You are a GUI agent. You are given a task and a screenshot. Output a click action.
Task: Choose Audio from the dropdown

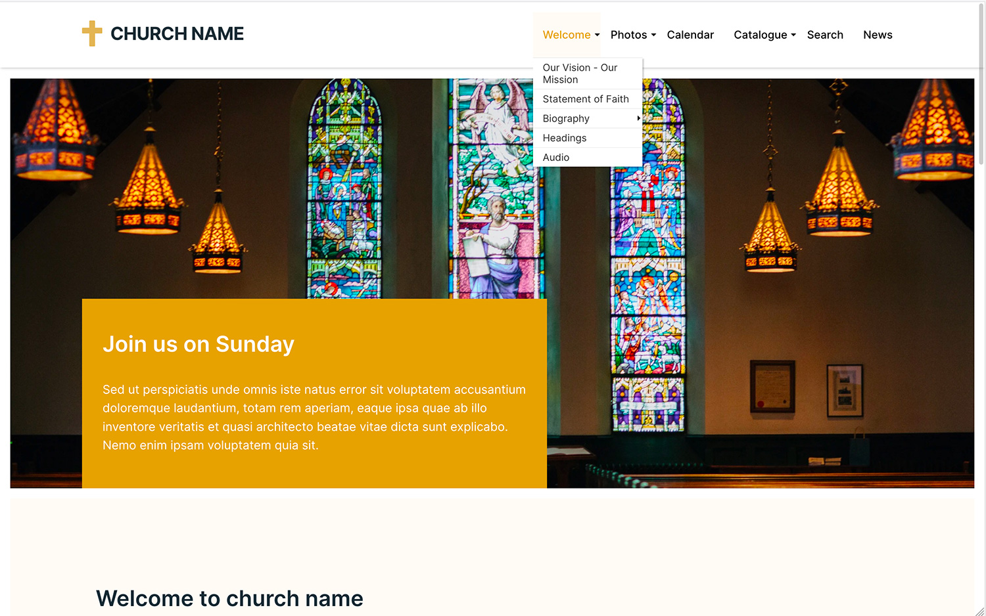tap(588, 157)
